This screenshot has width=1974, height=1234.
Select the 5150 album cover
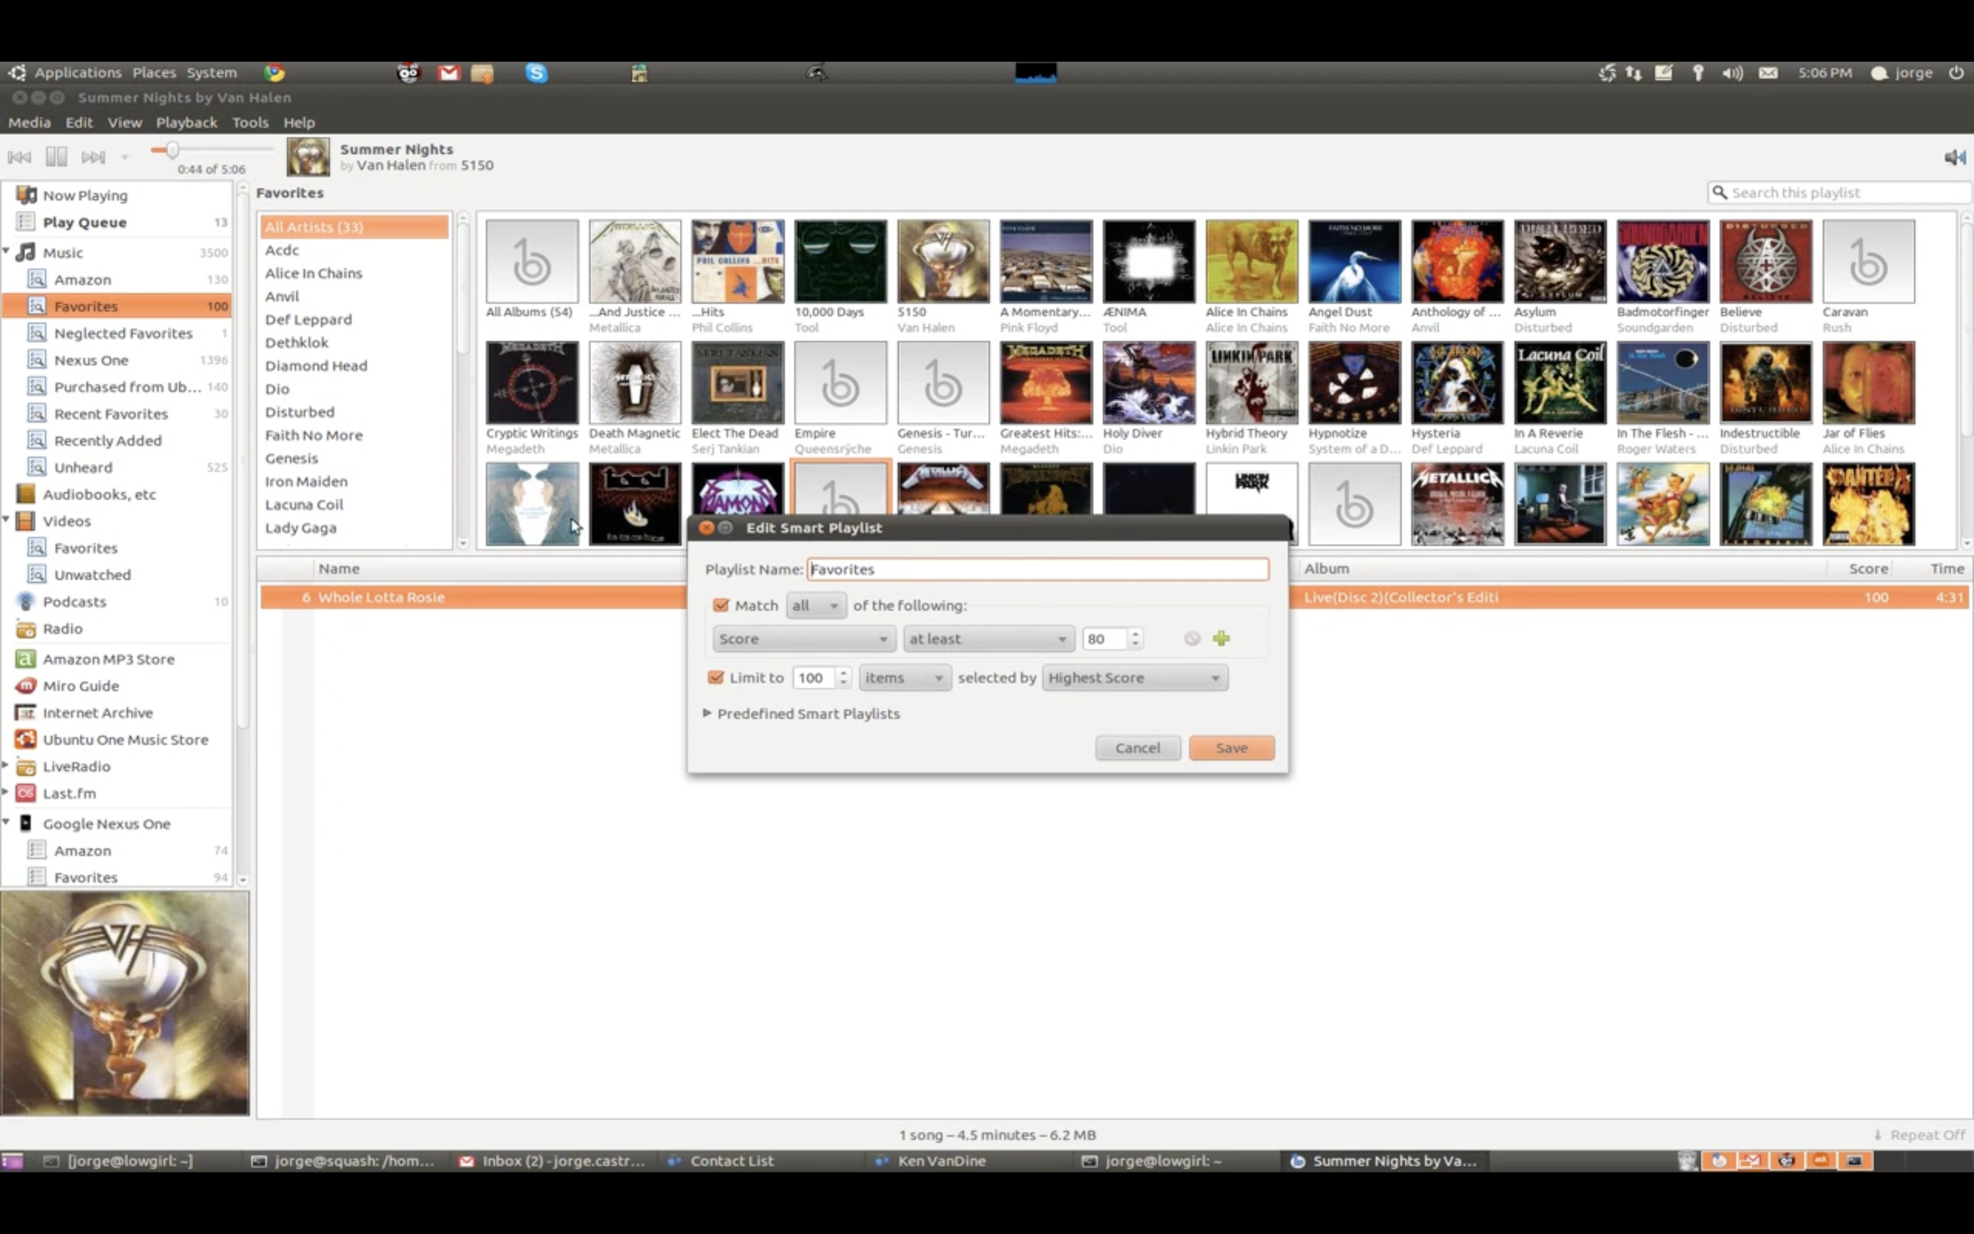(x=943, y=261)
